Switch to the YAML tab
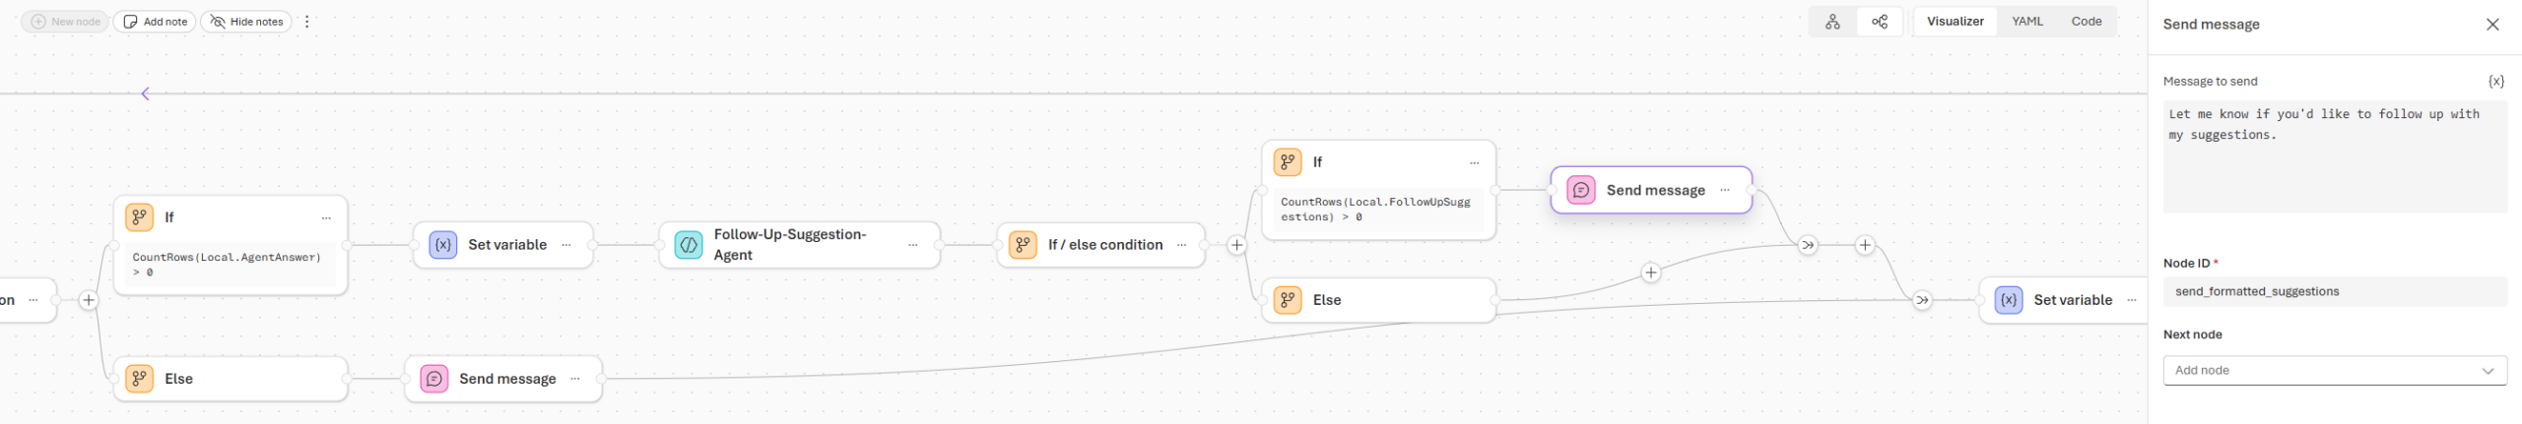2522x424 pixels. 2027,22
